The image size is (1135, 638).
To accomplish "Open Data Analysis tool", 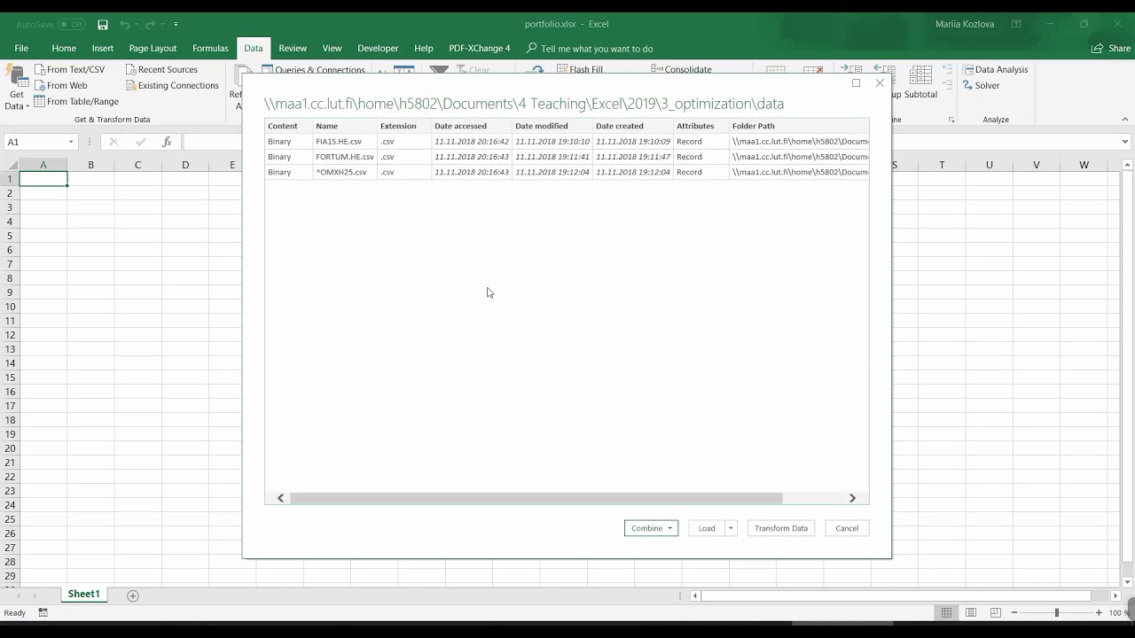I will coord(995,69).
